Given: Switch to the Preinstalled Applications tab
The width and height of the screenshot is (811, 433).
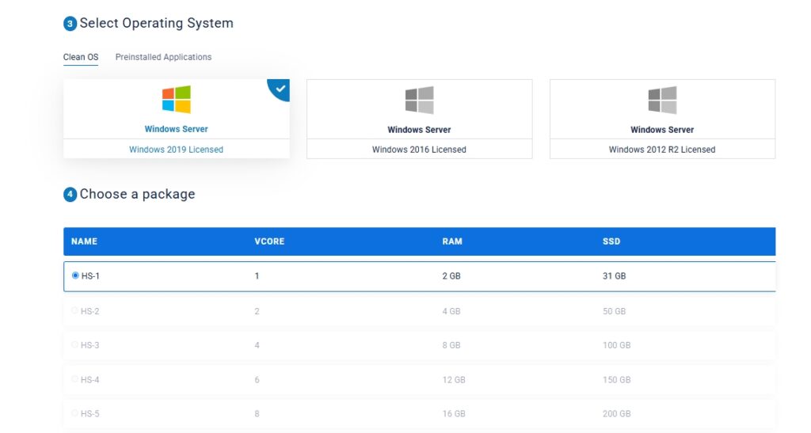Looking at the screenshot, I should [x=163, y=57].
